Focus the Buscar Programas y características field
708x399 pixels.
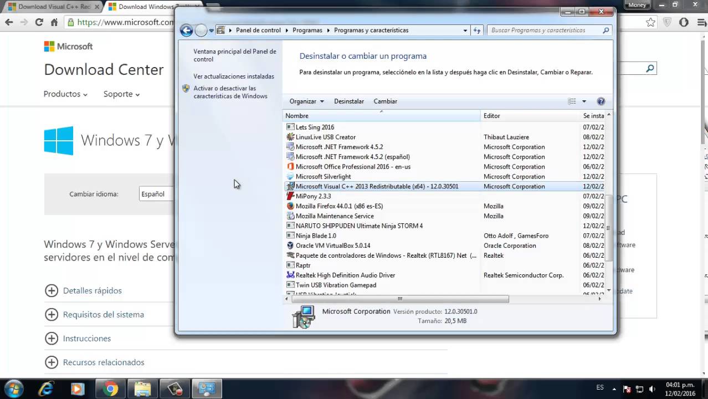click(x=545, y=30)
